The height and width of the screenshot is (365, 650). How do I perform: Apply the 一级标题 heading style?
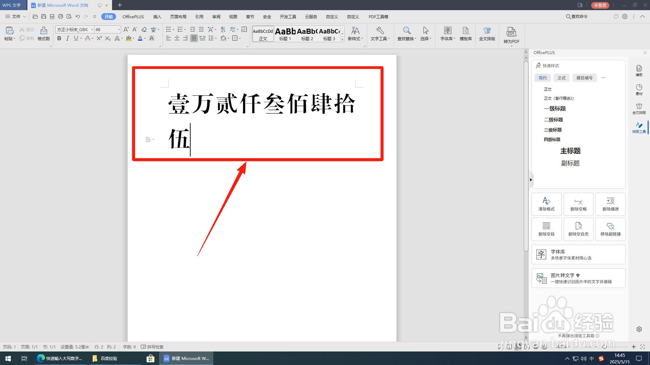[554, 108]
